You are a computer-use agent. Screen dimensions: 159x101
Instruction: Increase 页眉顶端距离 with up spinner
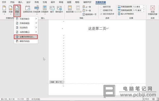[x=144, y=6]
